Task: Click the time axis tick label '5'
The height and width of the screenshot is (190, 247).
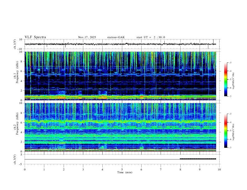Action: 122,170
